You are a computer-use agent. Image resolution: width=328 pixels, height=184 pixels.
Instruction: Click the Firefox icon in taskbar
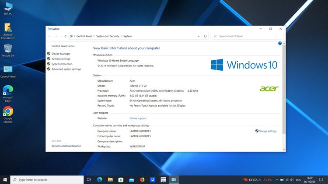point(142,180)
